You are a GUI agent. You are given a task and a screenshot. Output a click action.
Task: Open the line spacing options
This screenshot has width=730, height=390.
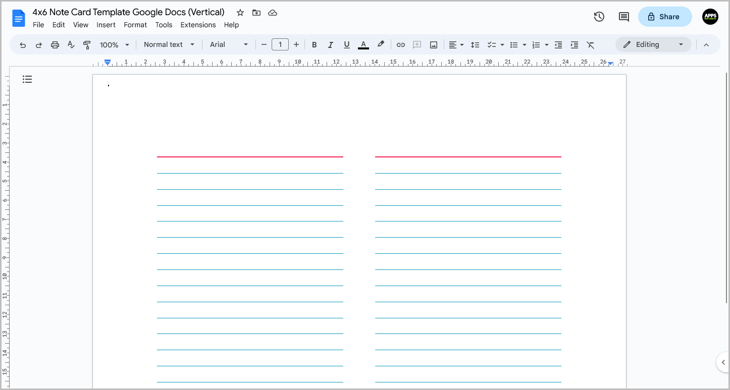pyautogui.click(x=475, y=44)
